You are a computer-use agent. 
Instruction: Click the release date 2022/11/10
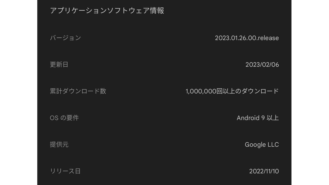(264, 171)
